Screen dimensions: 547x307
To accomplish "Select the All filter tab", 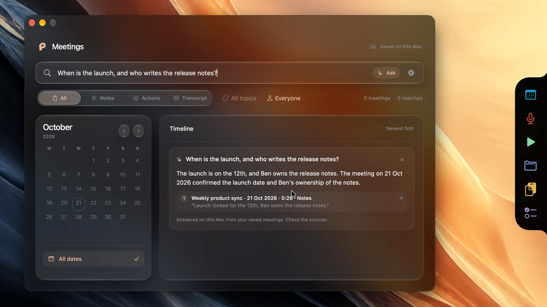I will [59, 98].
